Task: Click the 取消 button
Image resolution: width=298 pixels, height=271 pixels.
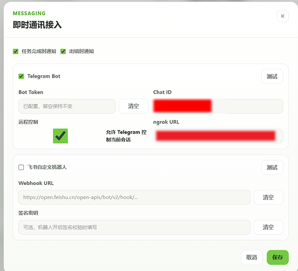Action: click(251, 257)
